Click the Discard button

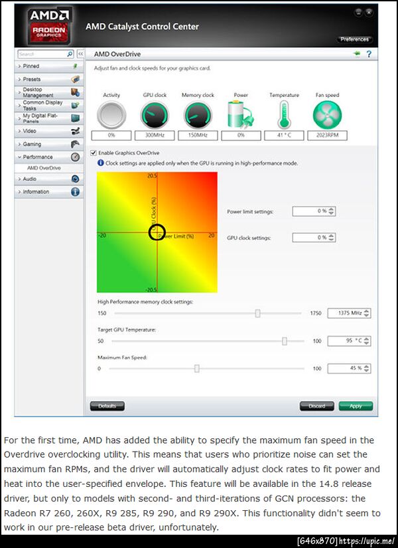(316, 406)
